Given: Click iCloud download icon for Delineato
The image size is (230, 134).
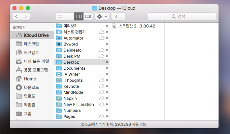Looking at the screenshot, I should (102, 50).
